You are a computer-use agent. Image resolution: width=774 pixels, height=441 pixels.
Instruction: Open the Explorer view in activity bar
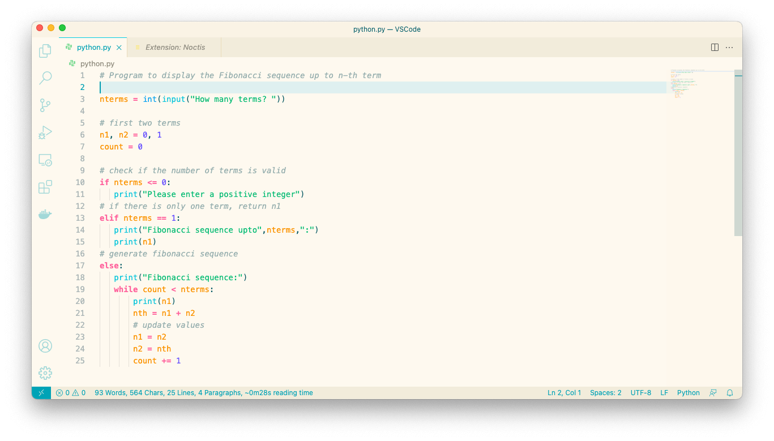[45, 51]
